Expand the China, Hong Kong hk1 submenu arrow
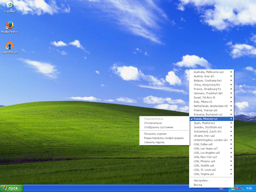 pos(231,85)
